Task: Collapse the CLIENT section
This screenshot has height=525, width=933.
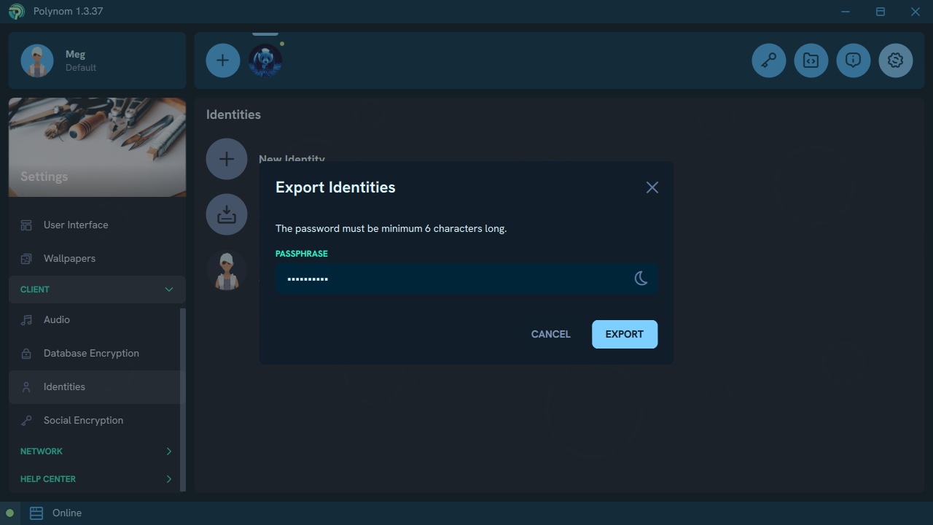Action: point(169,289)
